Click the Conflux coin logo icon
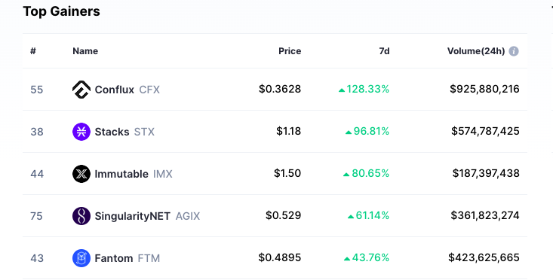Viewport: 553px width, 280px height. (81, 90)
